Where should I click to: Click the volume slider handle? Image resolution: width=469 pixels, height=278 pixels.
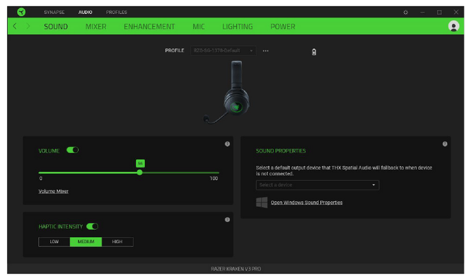point(140,173)
